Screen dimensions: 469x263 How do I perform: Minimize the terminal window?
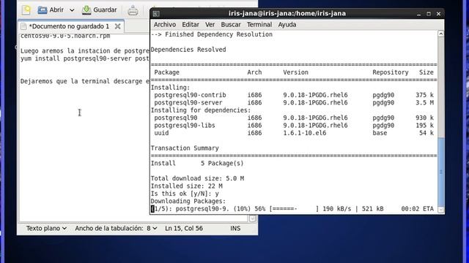click(418, 14)
